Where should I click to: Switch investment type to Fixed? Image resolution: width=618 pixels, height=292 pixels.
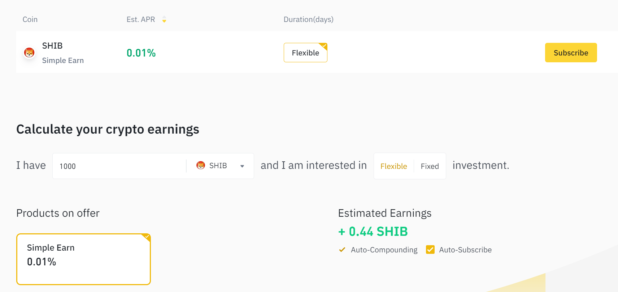point(430,166)
